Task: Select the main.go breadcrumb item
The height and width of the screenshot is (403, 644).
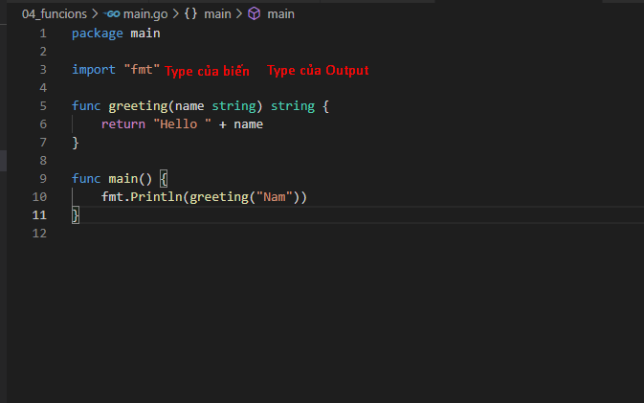Action: 145,14
